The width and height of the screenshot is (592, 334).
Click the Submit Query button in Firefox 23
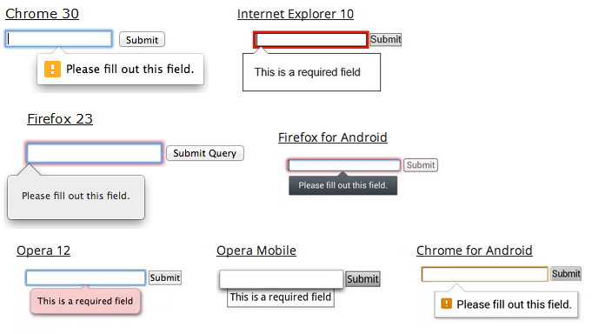[205, 153]
